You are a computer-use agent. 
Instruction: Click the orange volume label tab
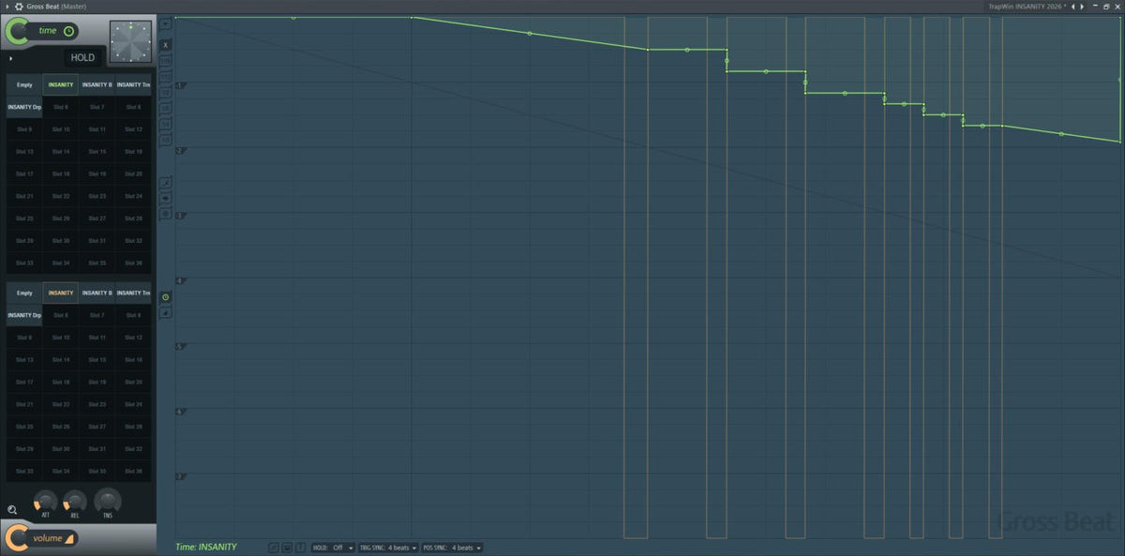[x=54, y=538]
